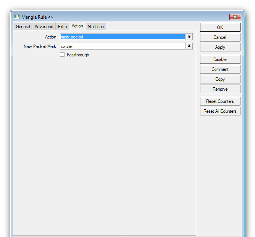The width and height of the screenshot is (255, 237).
Task: Copy the mangle rule
Action: [220, 79]
